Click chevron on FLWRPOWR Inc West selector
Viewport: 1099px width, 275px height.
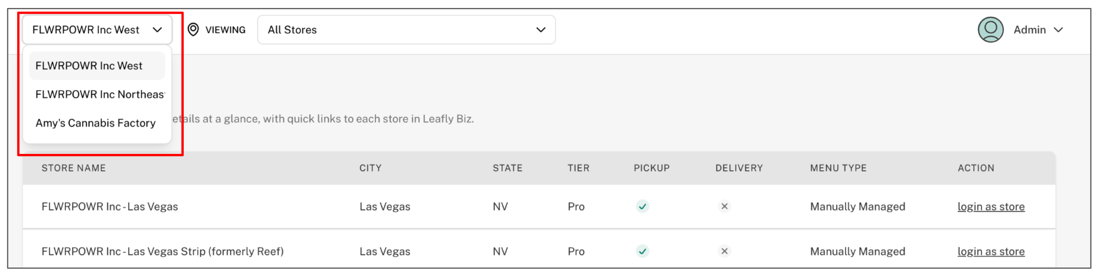click(x=157, y=29)
